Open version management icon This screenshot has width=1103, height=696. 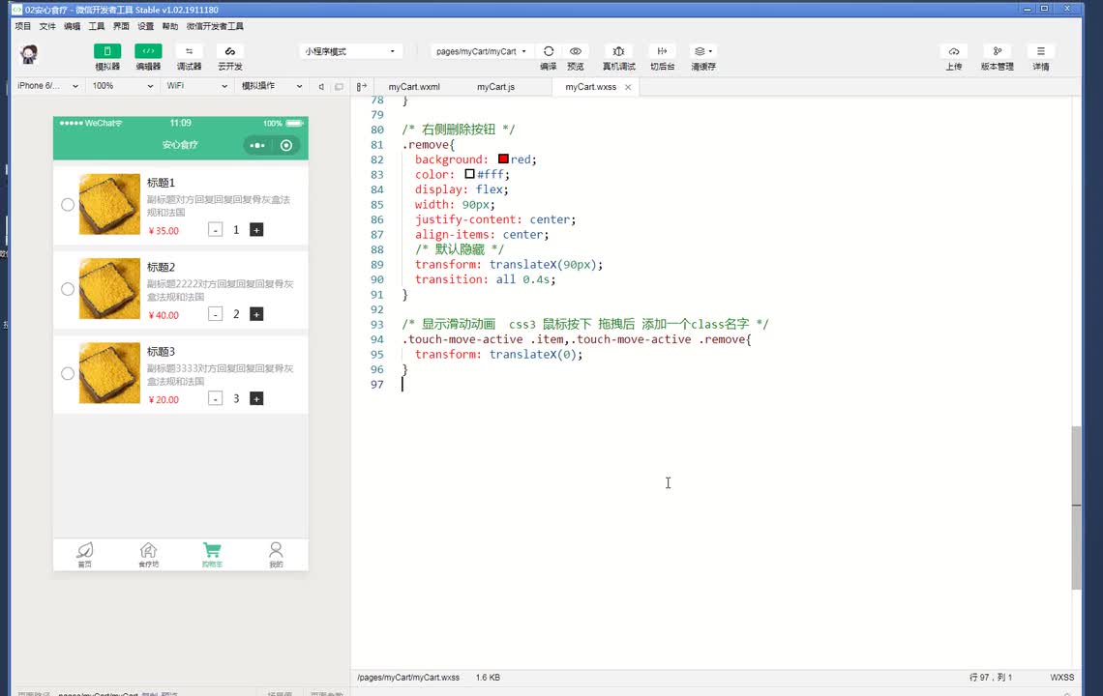click(x=997, y=51)
